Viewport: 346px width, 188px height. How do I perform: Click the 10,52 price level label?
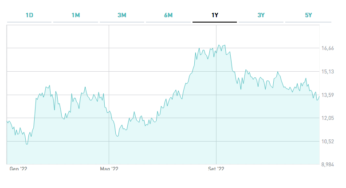coord(327,142)
